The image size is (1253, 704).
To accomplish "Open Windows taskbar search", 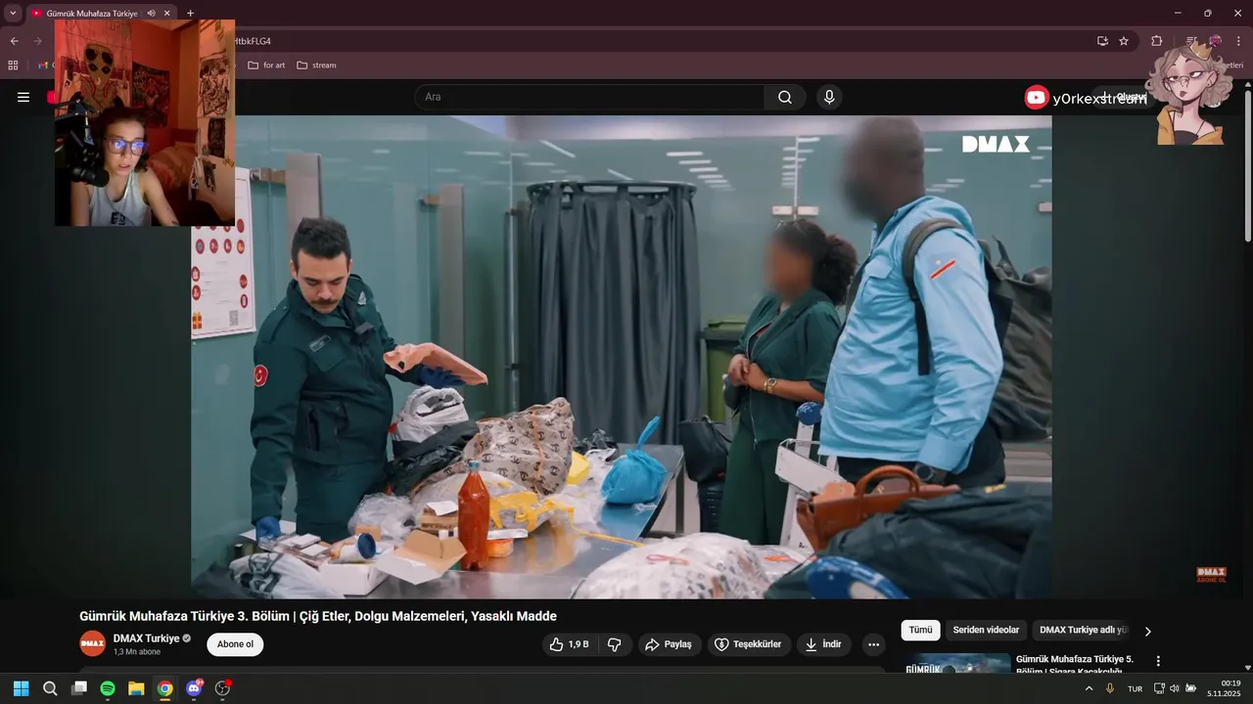I will tap(50, 688).
